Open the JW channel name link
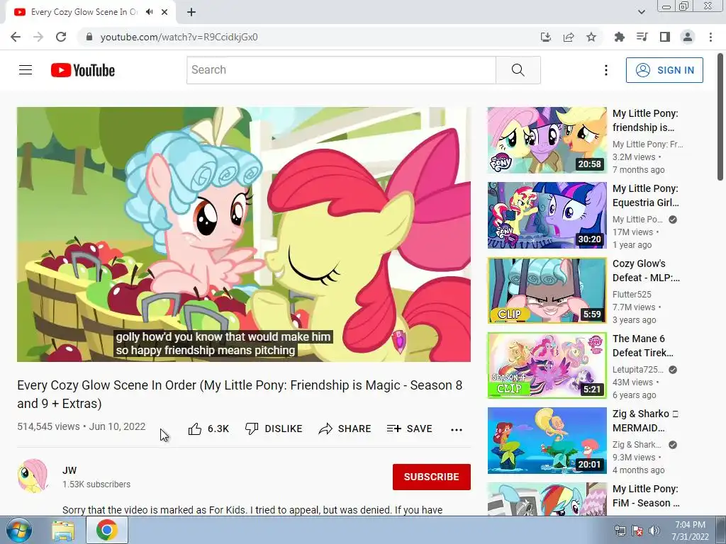Viewport: 726px width, 544px height. pos(69,470)
